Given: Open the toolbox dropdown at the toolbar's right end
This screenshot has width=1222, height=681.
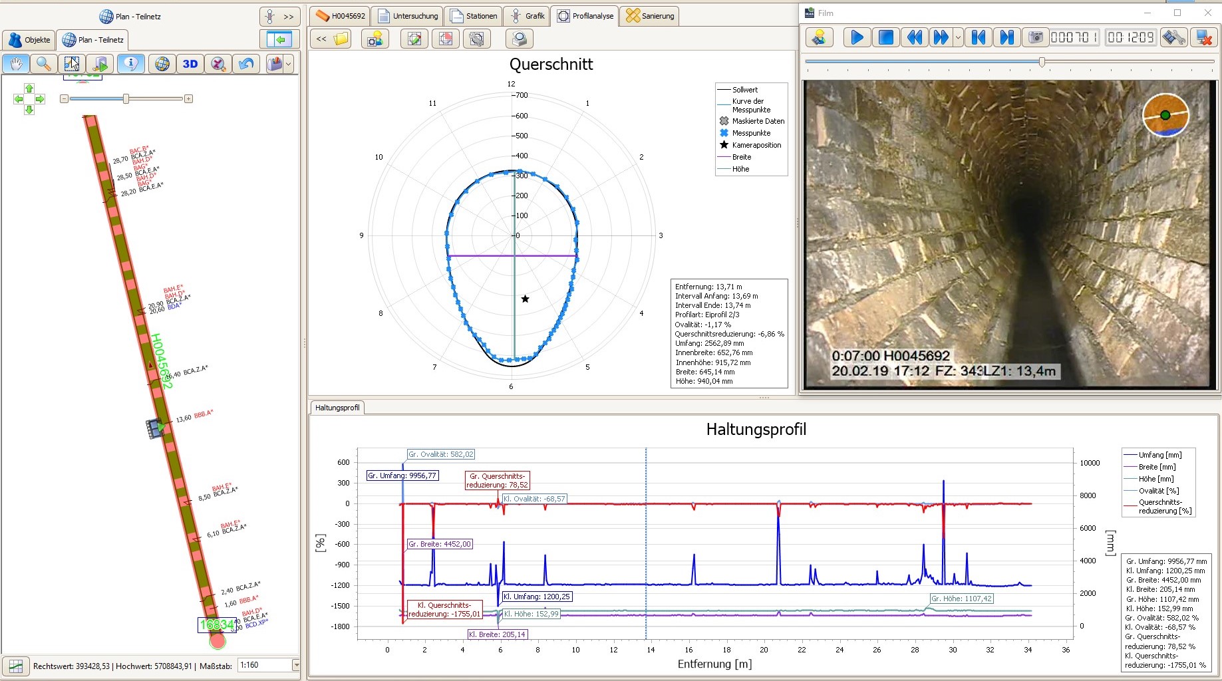Looking at the screenshot, I should click(x=288, y=63).
